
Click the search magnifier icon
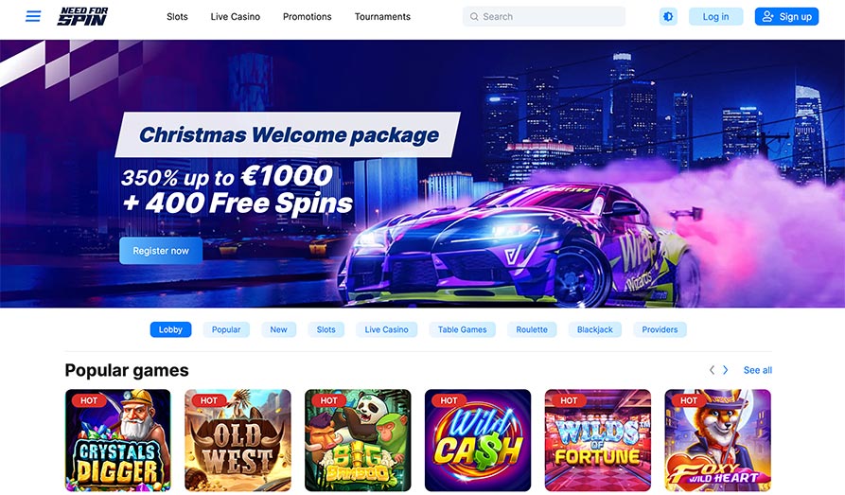pyautogui.click(x=474, y=17)
